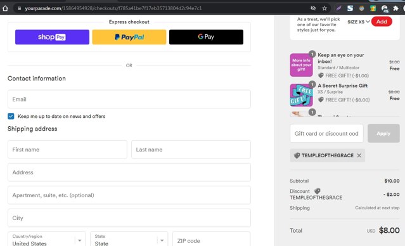Open the Country/region dropdown
The image size is (405, 246).
[x=47, y=240]
